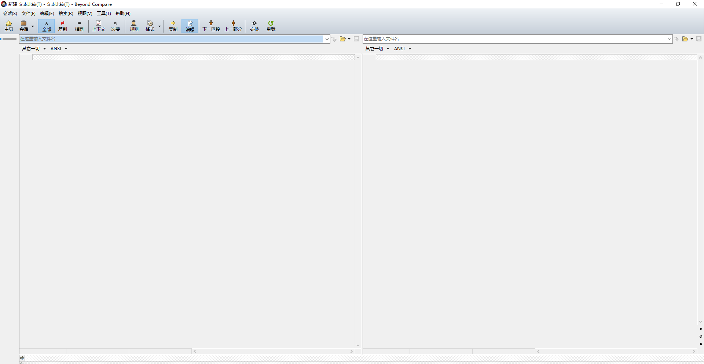
Task: Close the Beyond Compare window
Action: 695,4
